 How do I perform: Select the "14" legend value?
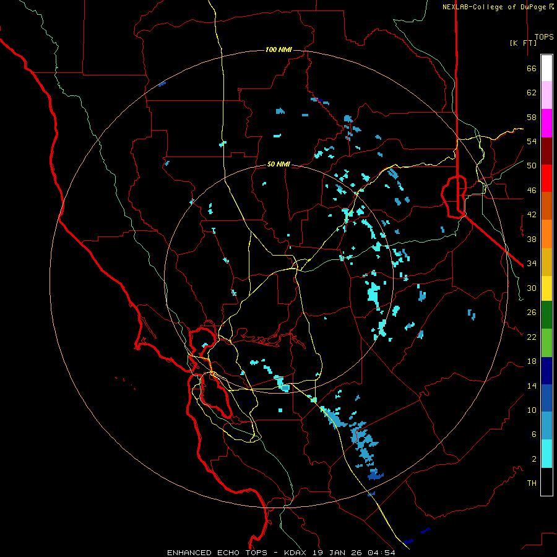tap(532, 386)
